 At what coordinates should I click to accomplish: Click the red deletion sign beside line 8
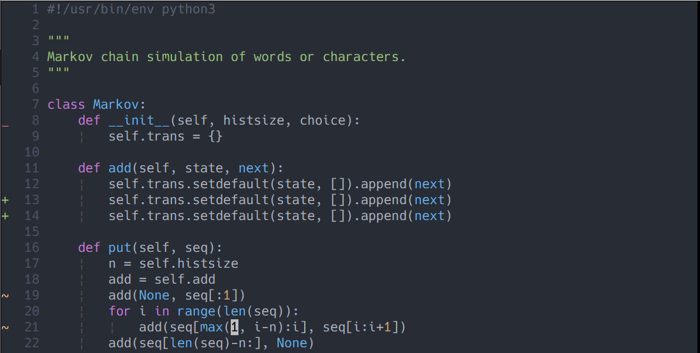point(5,125)
